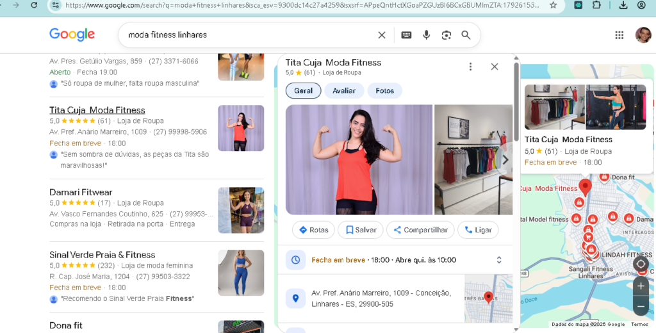Bookmark this page with the star icon
656x333 pixels.
(x=553, y=5)
